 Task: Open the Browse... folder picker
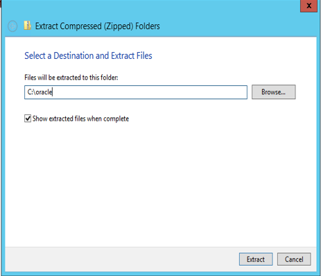274,92
